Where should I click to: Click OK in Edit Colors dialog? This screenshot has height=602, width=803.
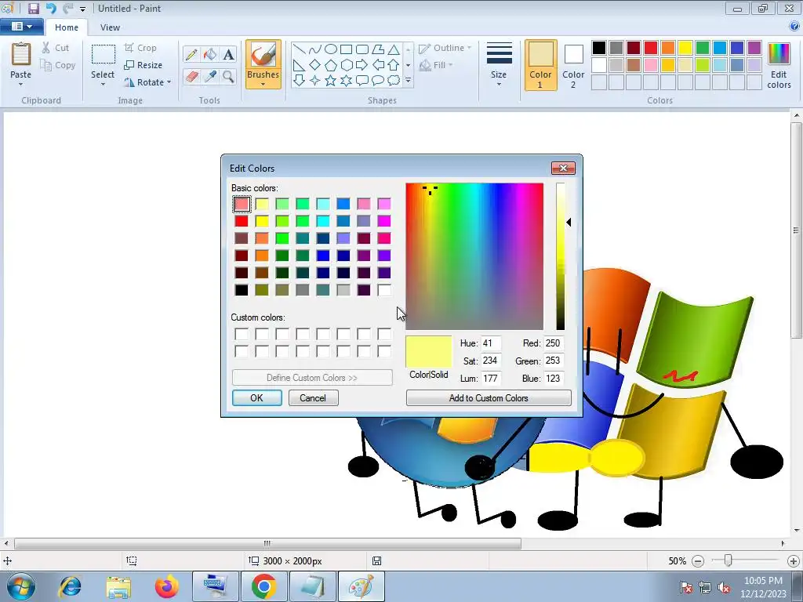pos(257,397)
